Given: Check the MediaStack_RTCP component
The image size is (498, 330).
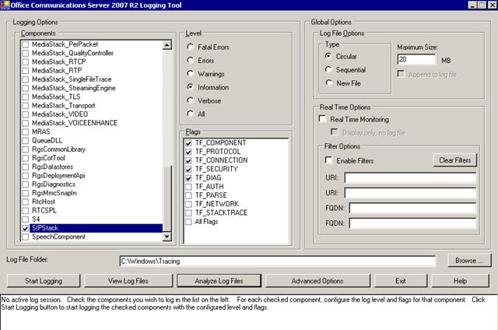Looking at the screenshot, I should (26, 62).
